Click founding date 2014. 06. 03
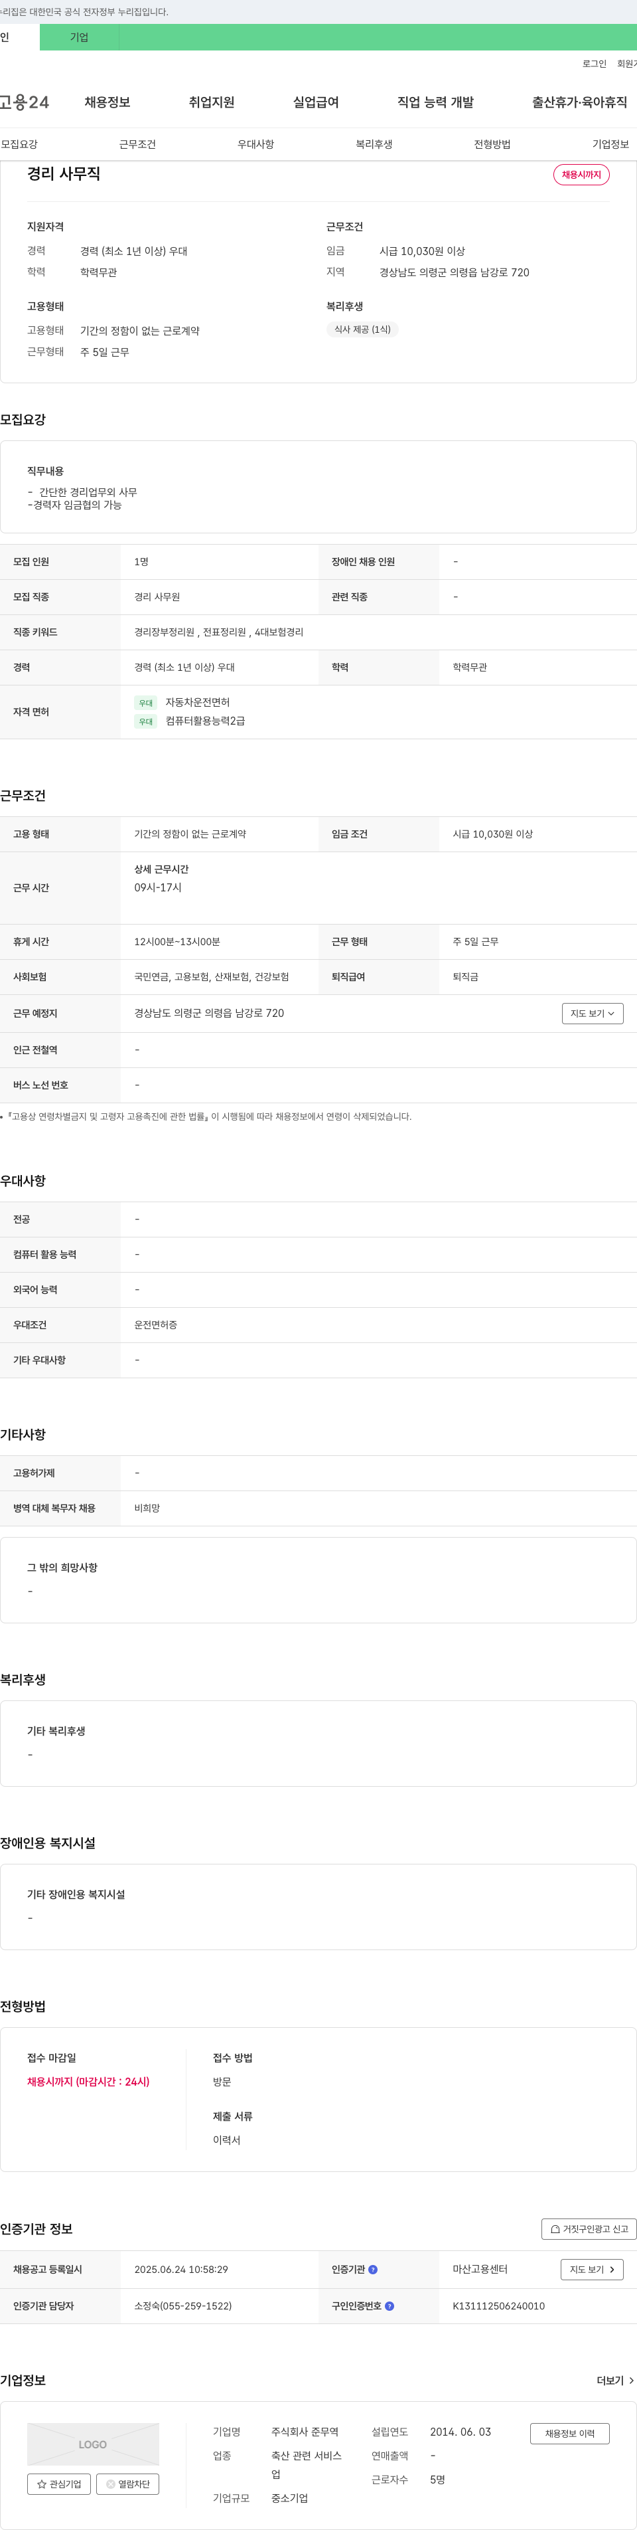 (460, 2432)
